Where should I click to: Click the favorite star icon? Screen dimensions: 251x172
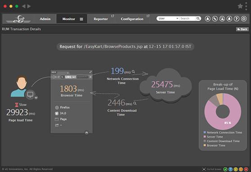[x=240, y=6]
